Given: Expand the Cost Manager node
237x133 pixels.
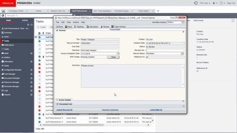Looking at the screenshot, I should tap(31, 74).
